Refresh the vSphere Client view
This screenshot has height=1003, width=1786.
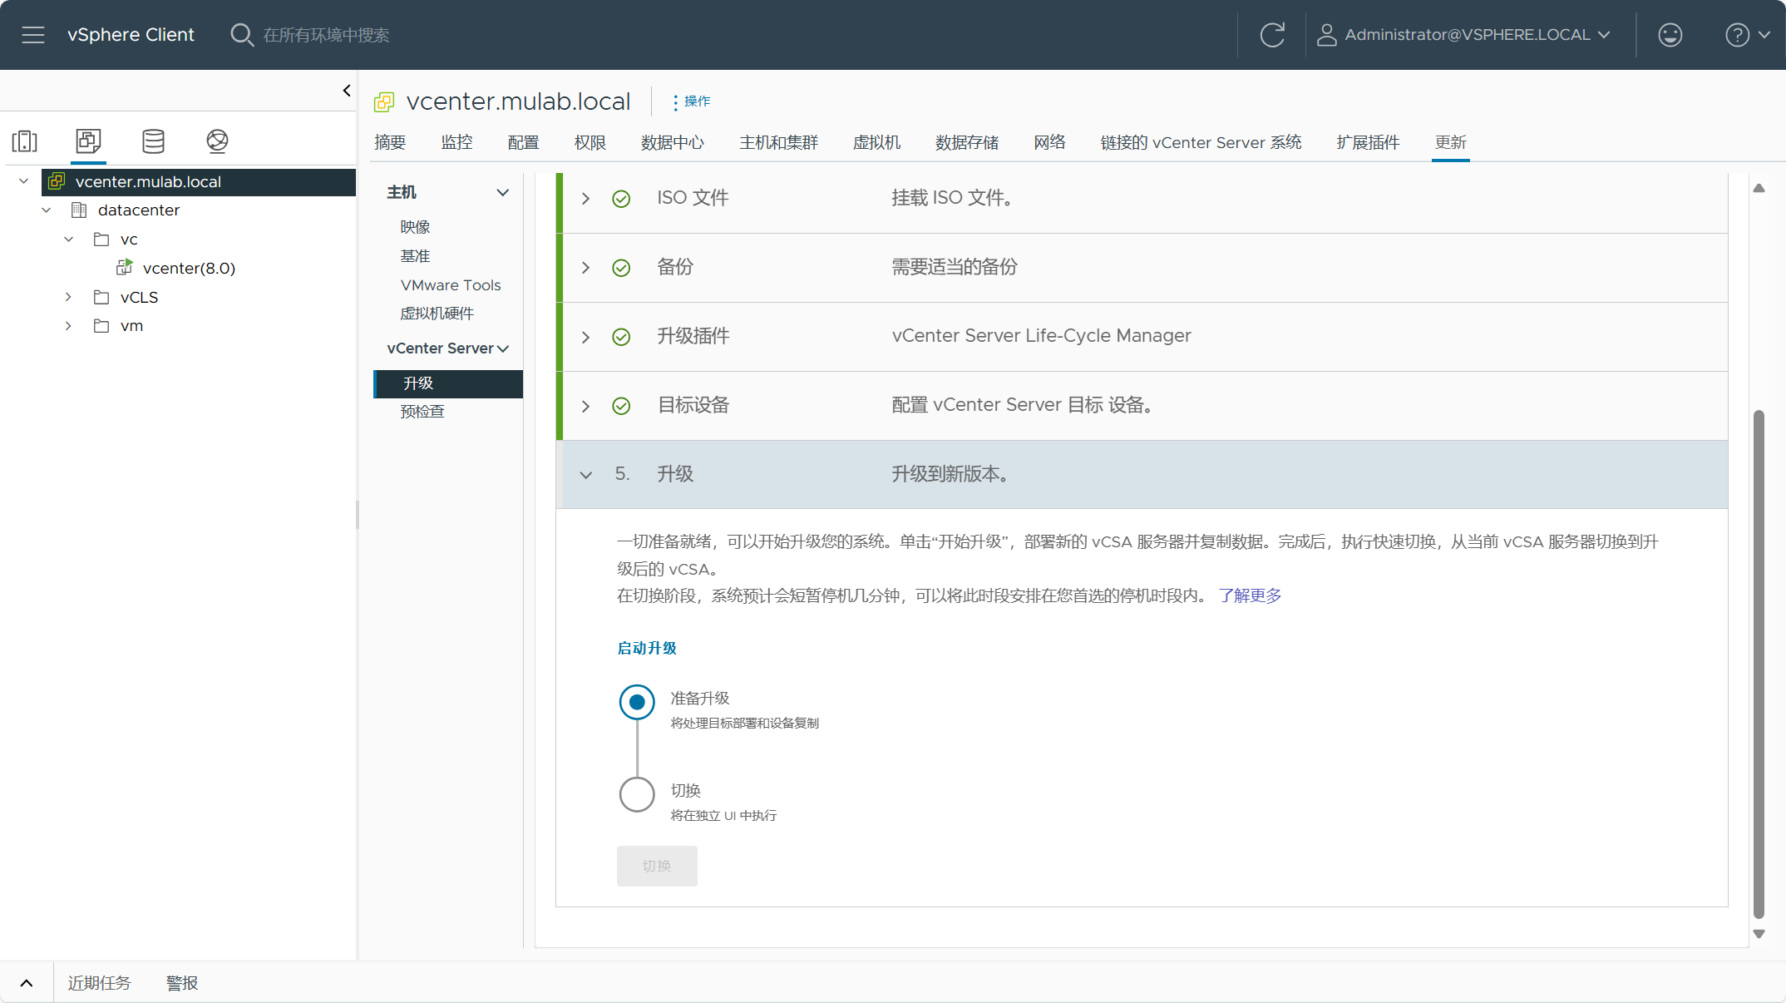point(1272,35)
